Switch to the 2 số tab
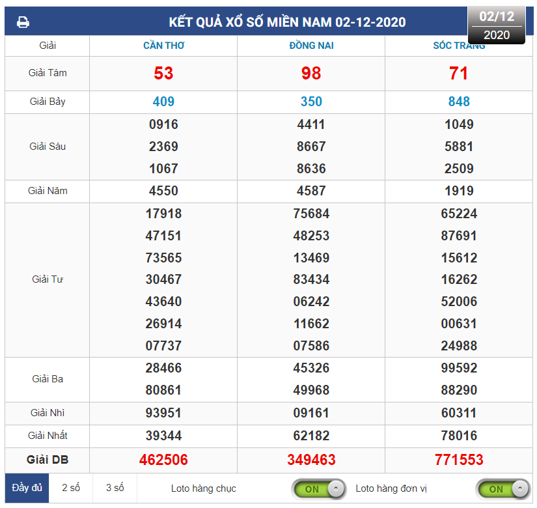537x508 pixels. tap(71, 488)
